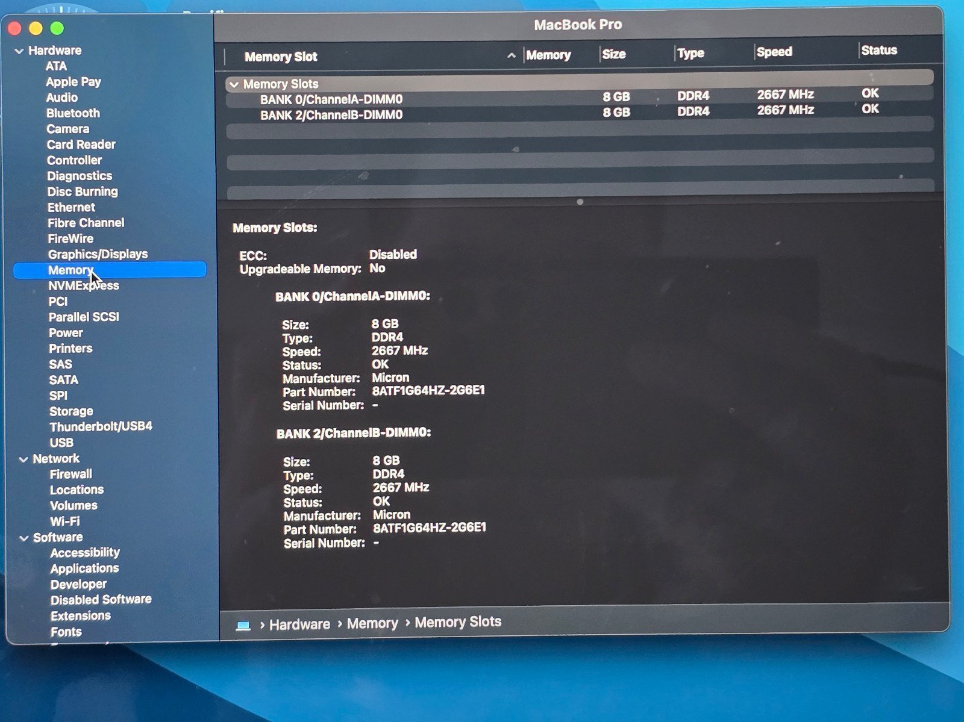This screenshot has height=722, width=964.
Task: Open the SATA entry
Action: click(x=63, y=380)
